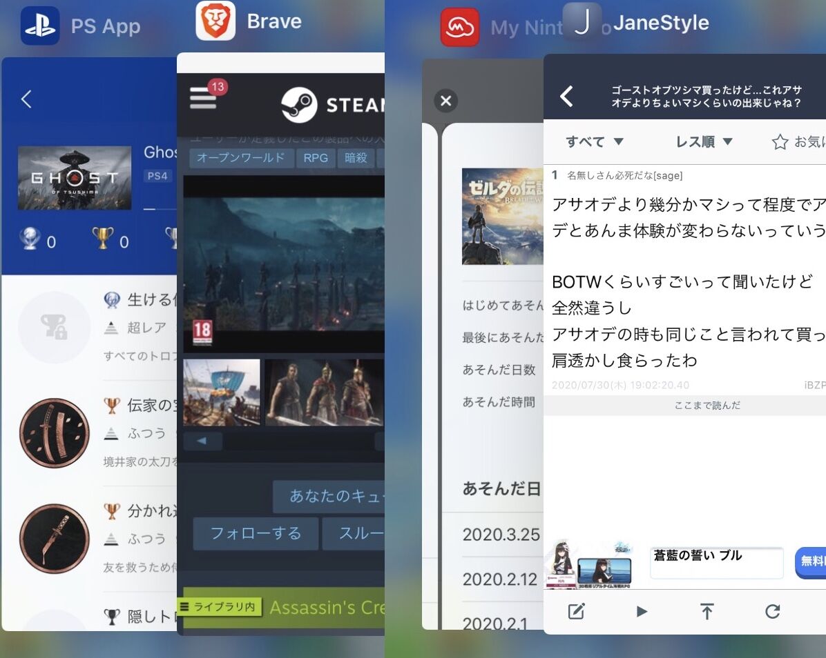Tap the 2020.3.25 play date row
826x658 pixels.
[501, 535]
